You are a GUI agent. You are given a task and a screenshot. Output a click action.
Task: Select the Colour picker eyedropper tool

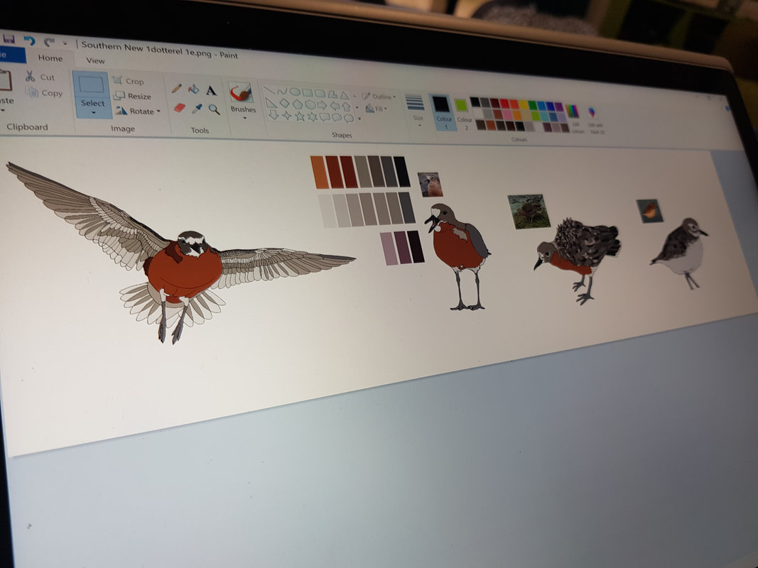(197, 109)
